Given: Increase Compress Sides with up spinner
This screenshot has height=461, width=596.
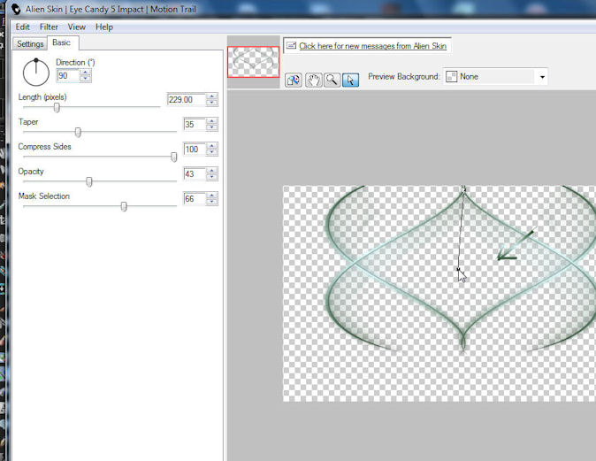Looking at the screenshot, I should coord(211,146).
